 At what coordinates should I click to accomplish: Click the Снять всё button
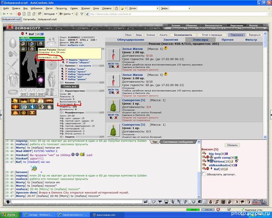pyautogui.click(x=70, y=86)
